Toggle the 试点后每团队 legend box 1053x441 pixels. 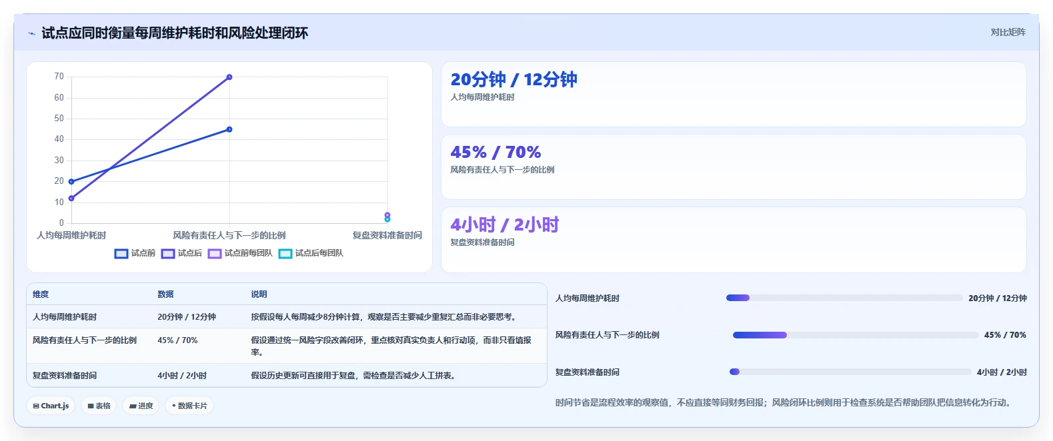285,253
